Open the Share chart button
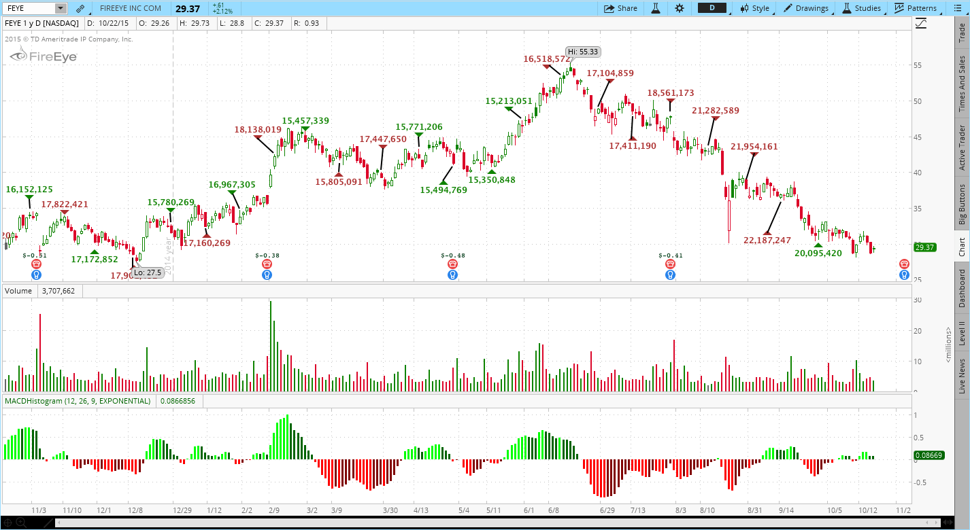Screen dimensions: 970x530 tap(620, 8)
